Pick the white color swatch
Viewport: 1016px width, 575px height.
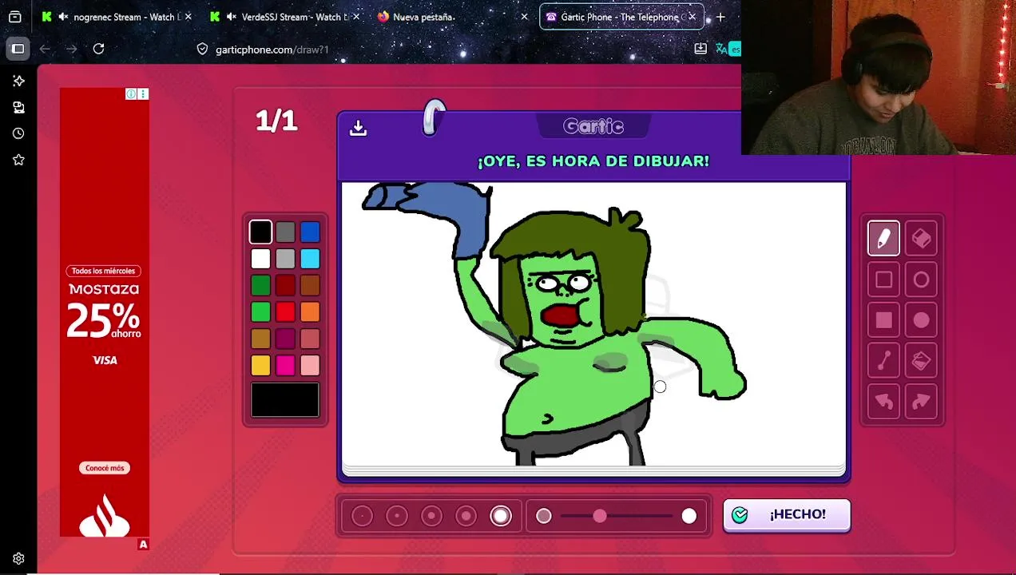pyautogui.click(x=260, y=259)
